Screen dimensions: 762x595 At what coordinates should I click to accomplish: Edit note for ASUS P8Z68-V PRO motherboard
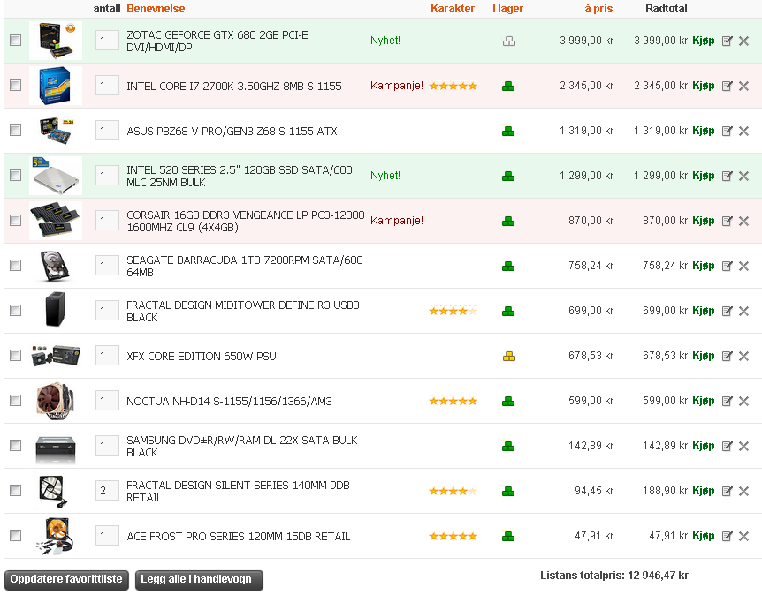[x=727, y=131]
